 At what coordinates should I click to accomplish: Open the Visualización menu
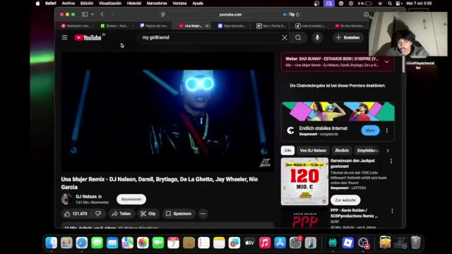tap(110, 3)
